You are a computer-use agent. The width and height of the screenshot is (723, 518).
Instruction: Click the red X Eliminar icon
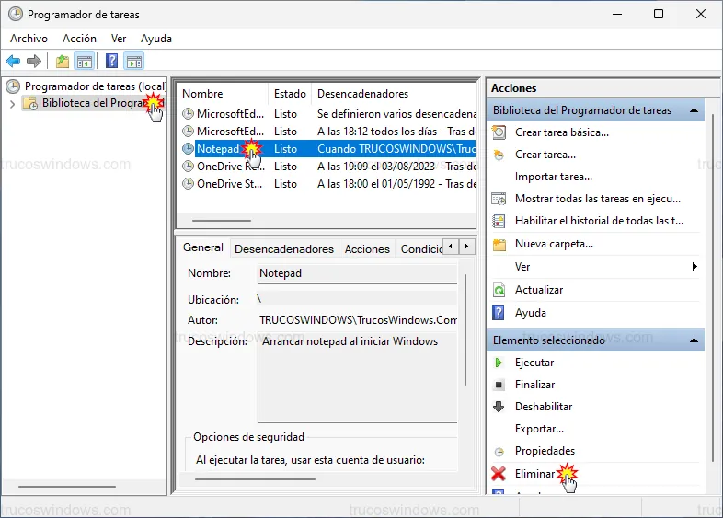click(x=499, y=474)
